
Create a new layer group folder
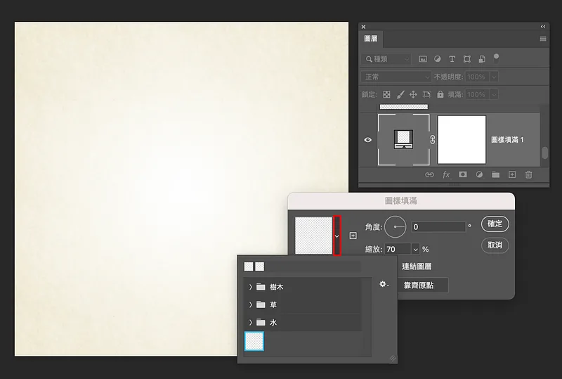pyautogui.click(x=495, y=175)
